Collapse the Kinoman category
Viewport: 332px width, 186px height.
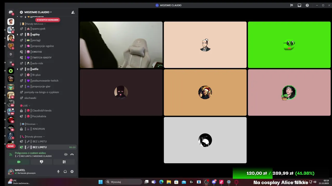[x=30, y=124]
